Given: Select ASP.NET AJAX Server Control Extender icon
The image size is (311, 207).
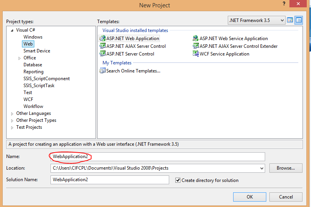Looking at the screenshot, I should click(x=196, y=46).
